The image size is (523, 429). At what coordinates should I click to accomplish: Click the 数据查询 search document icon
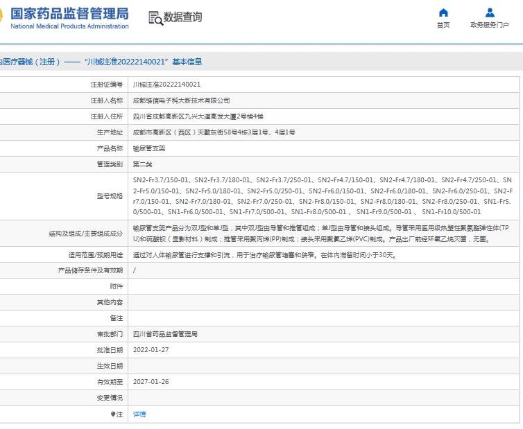coord(155,18)
